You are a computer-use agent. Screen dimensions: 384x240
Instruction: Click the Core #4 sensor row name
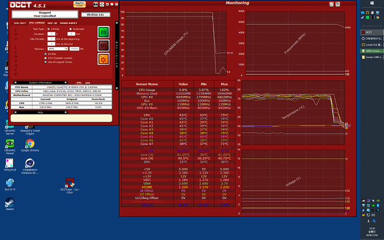(x=147, y=133)
